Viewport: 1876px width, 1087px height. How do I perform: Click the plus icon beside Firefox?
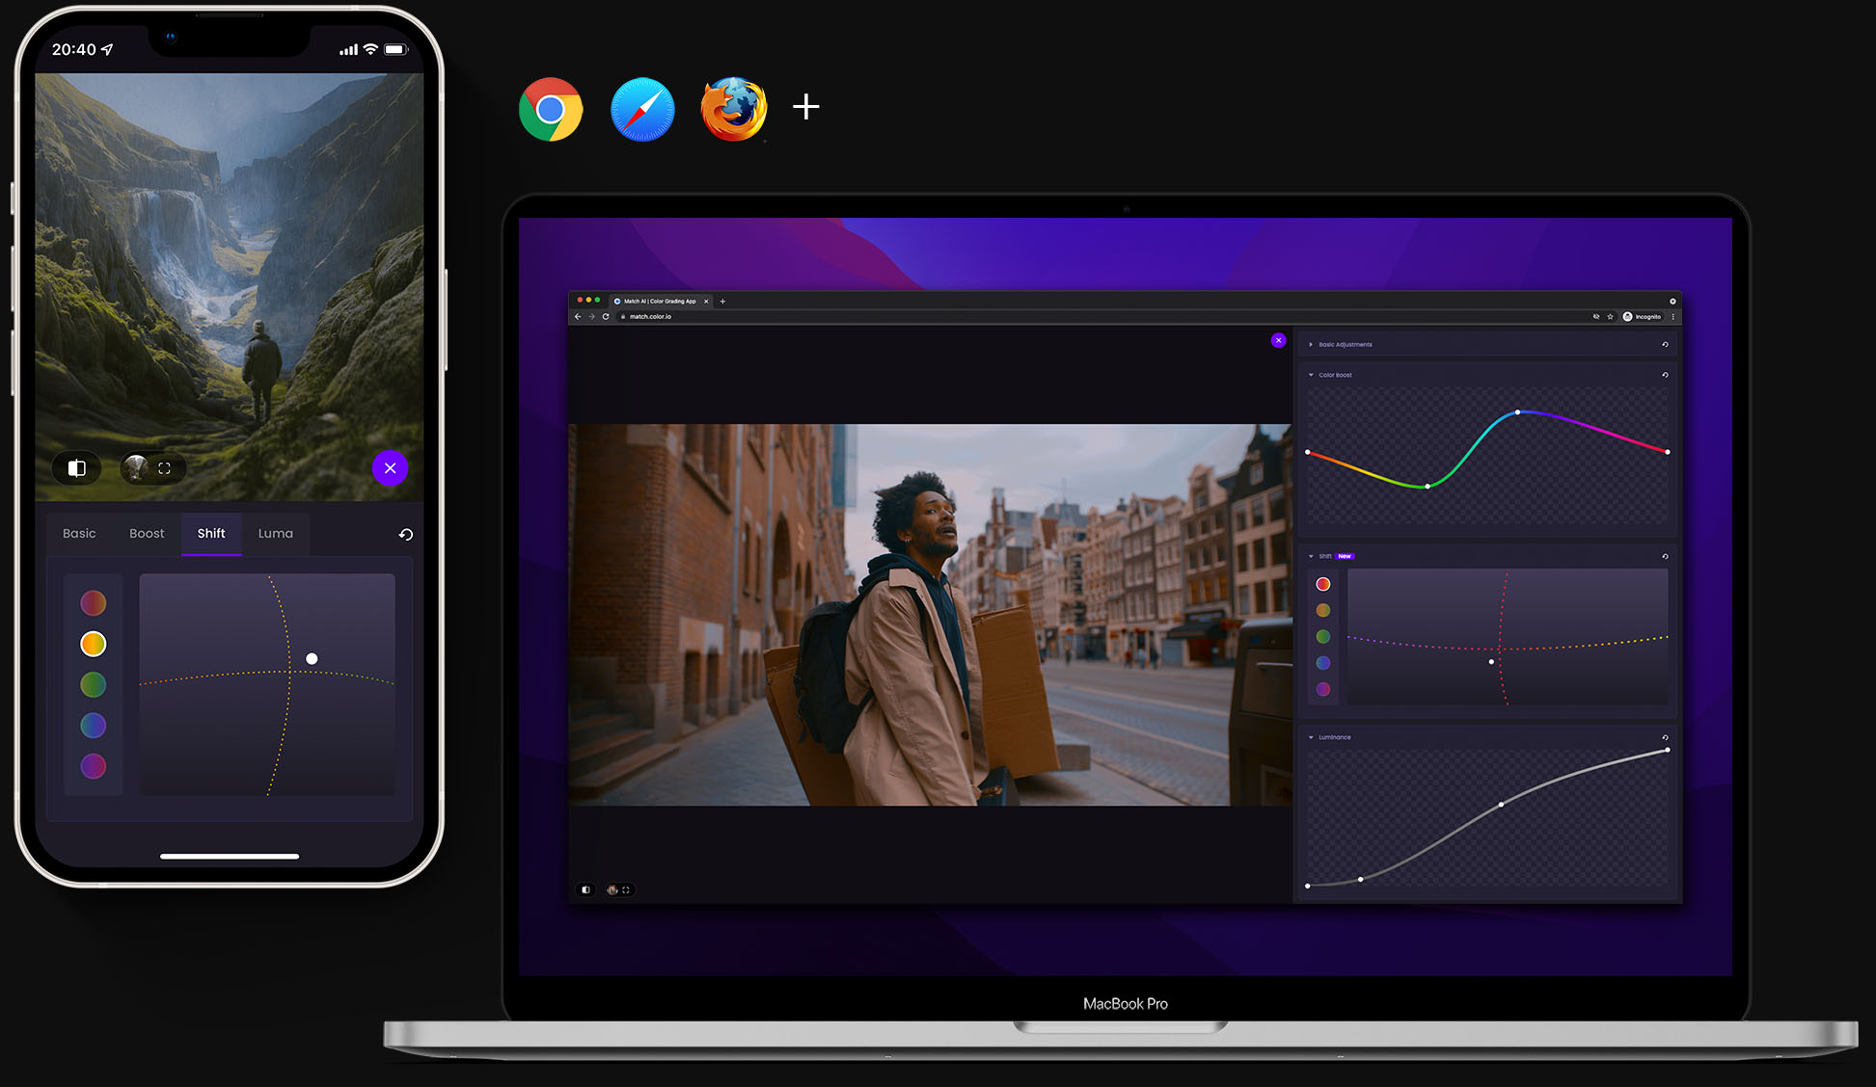[x=805, y=107]
